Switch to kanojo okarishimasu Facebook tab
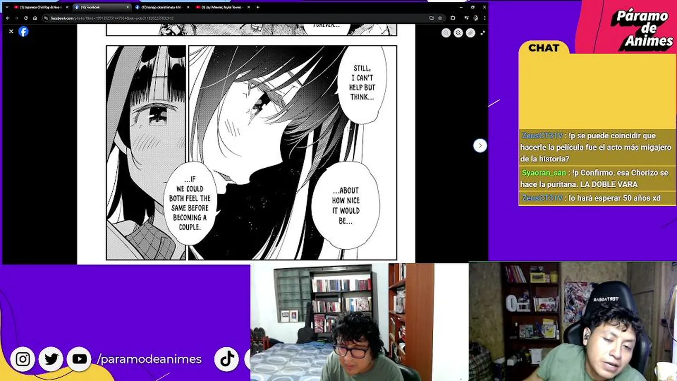 point(163,7)
